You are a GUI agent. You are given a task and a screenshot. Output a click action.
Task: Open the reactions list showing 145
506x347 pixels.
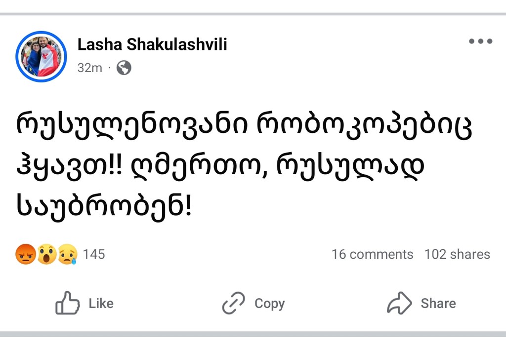(94, 254)
